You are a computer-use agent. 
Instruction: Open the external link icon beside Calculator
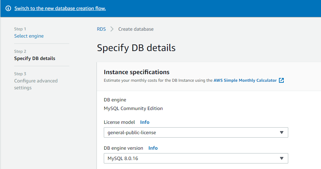pyautogui.click(x=281, y=80)
